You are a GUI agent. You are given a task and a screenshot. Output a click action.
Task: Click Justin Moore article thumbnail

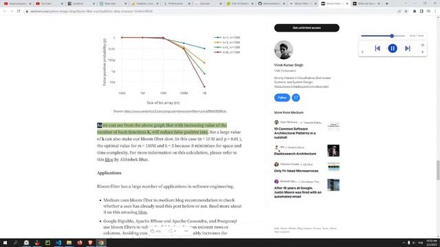[x=333, y=185]
